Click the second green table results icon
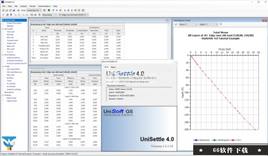Viewport: 268px width, 156px height. tap(79, 10)
